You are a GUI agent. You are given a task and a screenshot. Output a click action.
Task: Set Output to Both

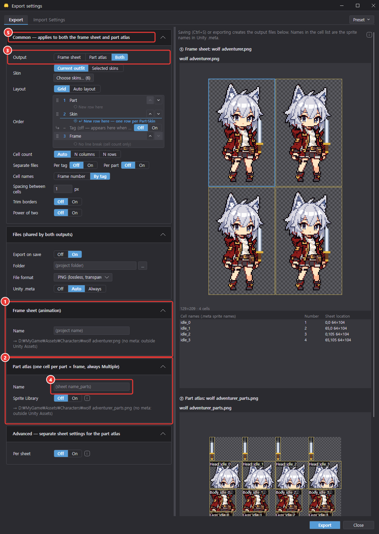[x=120, y=57]
